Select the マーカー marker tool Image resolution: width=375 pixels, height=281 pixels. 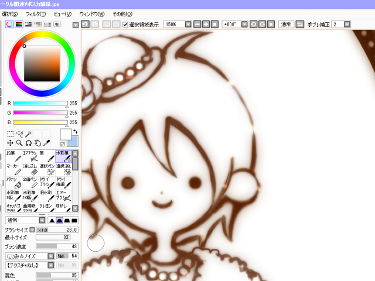(x=14, y=169)
